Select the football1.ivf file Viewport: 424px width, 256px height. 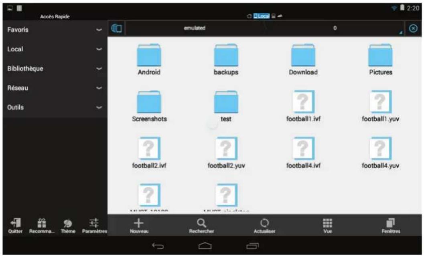[303, 107]
